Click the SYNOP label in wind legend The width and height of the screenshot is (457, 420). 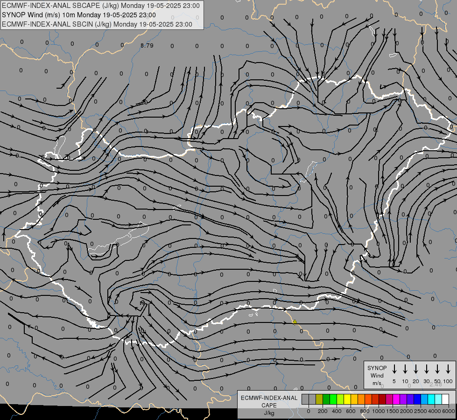(x=377, y=368)
